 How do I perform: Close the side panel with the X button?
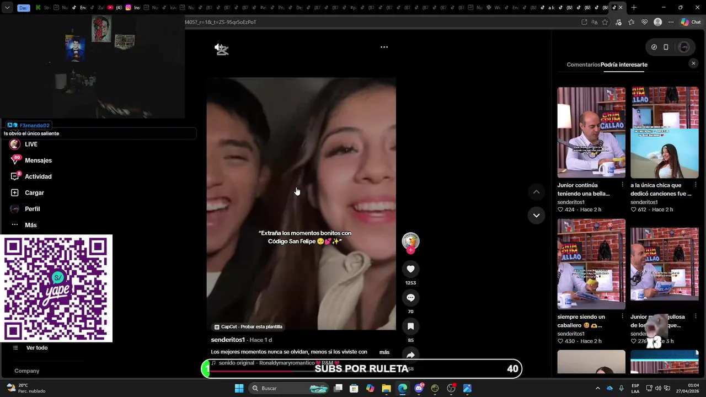coord(693,63)
